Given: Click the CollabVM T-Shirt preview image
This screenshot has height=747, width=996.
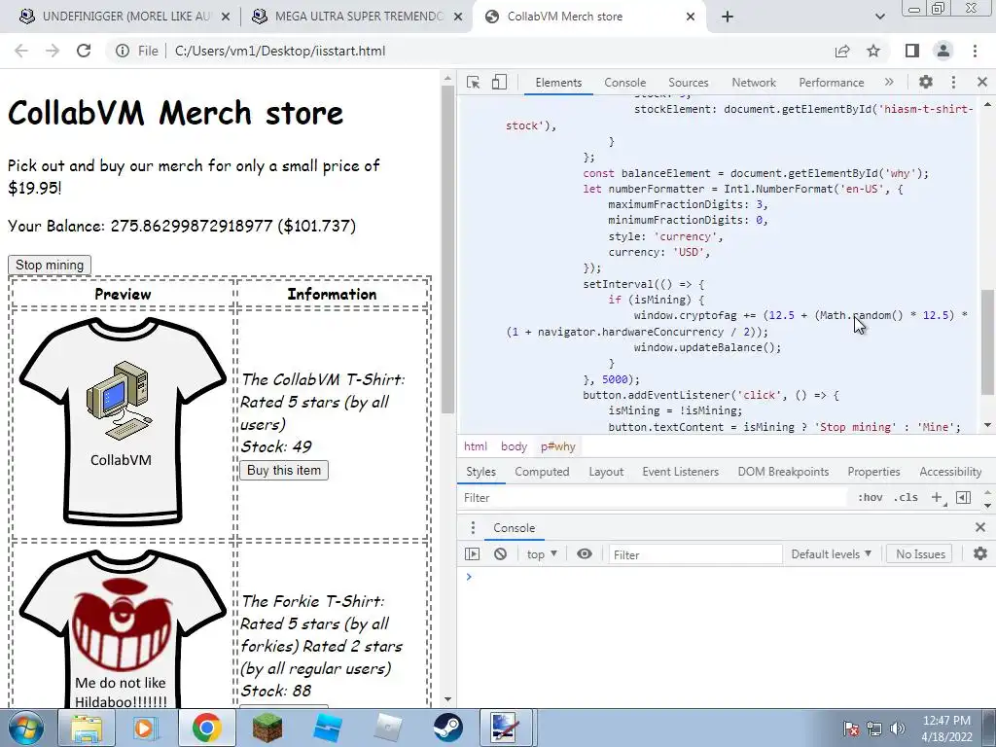Looking at the screenshot, I should 123,422.
